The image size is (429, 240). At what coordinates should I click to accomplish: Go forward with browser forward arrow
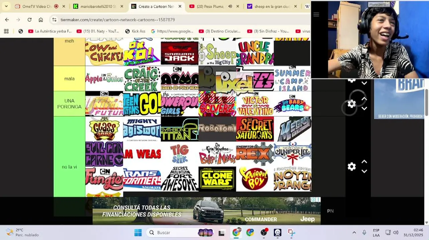[18, 20]
